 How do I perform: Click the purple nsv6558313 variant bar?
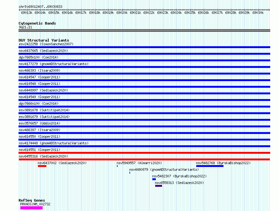coord(159,186)
